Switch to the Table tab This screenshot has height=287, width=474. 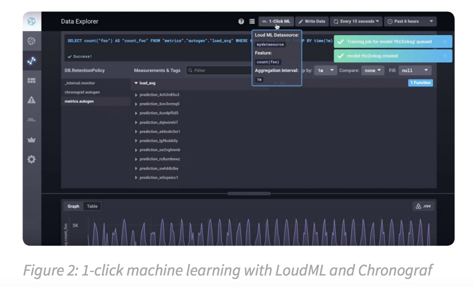click(x=92, y=207)
